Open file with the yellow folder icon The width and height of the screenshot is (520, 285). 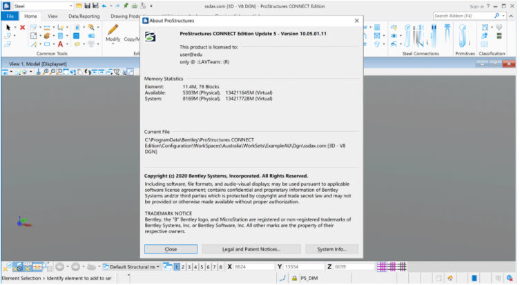[x=79, y=6]
